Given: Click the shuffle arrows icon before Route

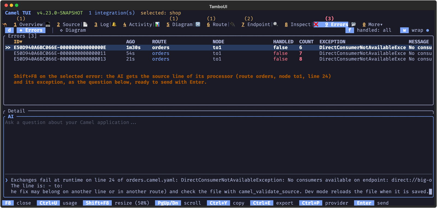Looking at the screenshot, I should (x=198, y=25).
